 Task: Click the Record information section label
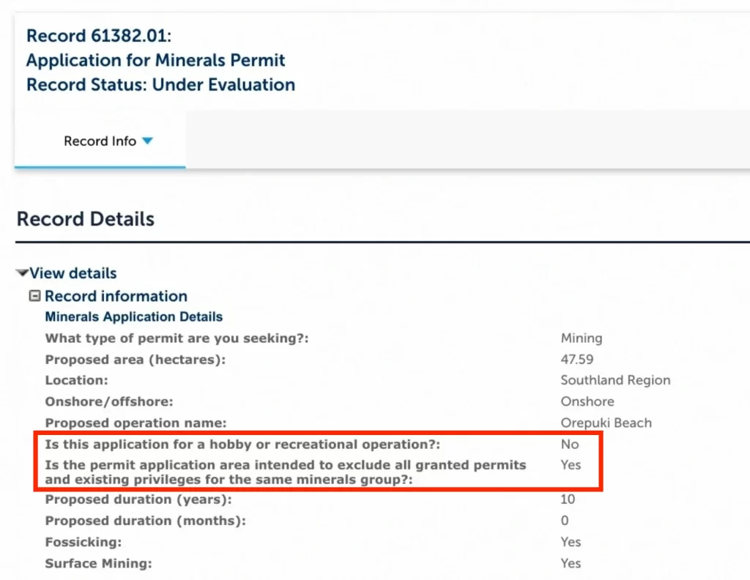116,296
